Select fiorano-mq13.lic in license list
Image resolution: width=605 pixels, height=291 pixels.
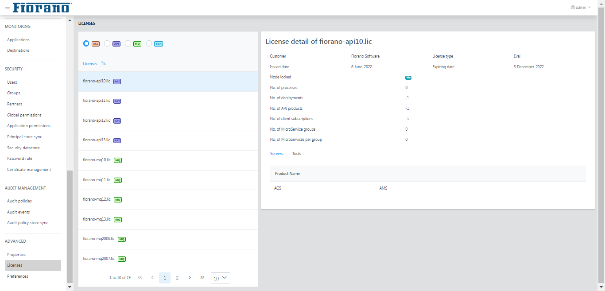[168, 219]
